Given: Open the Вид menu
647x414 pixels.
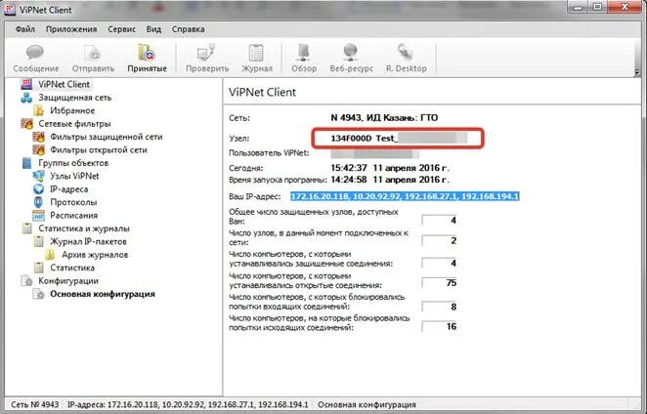Looking at the screenshot, I should (153, 29).
